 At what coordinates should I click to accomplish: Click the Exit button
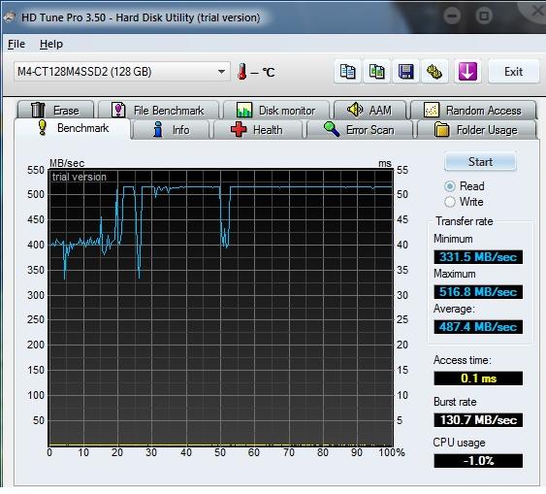point(514,72)
